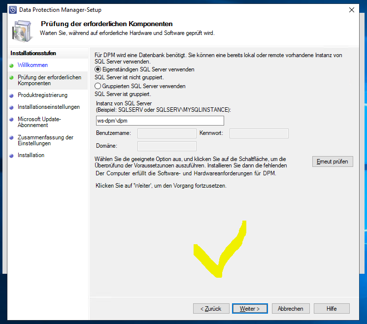The image size is (367, 324).
Task: Click the text 'SQL Server ist nicht gruppiert.'
Action: 129,77
